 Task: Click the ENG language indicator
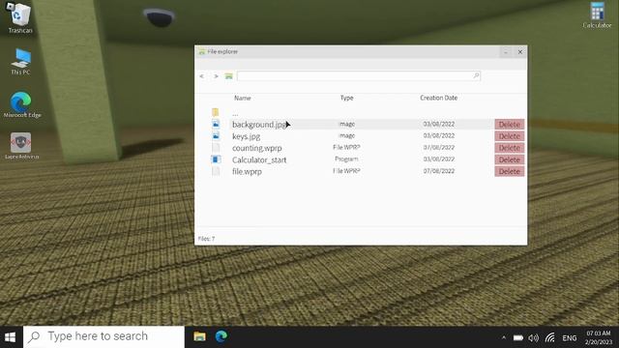(x=570, y=338)
